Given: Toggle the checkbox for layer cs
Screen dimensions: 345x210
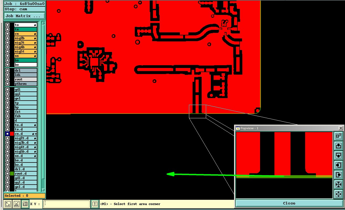Looking at the screenshot, I should [x=7, y=34].
